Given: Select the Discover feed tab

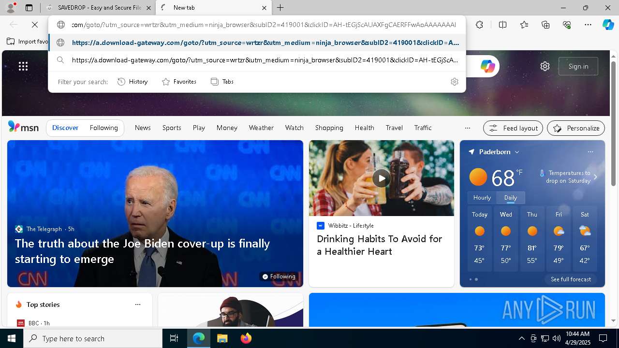Looking at the screenshot, I should pos(65,128).
